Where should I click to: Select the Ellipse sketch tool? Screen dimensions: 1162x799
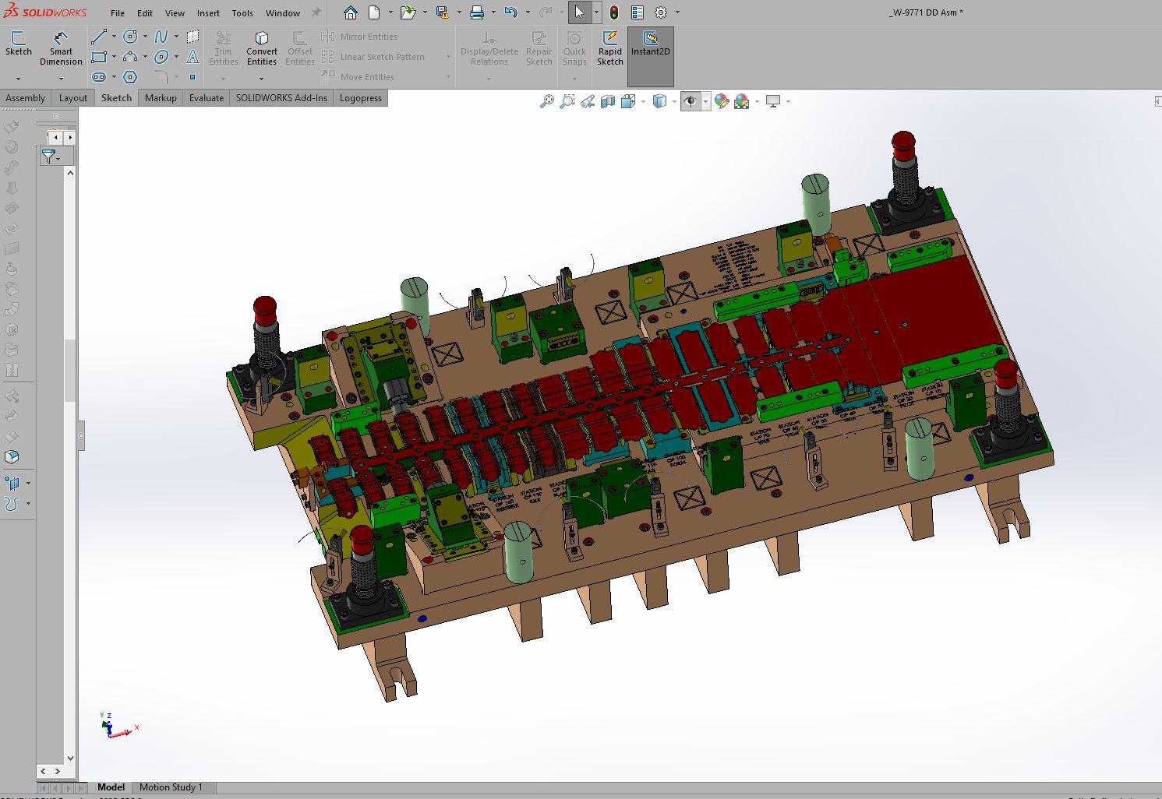tap(161, 57)
